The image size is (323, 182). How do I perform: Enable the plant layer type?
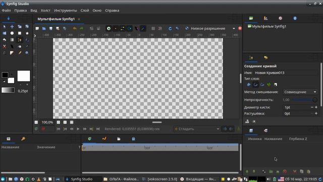tap(268, 84)
